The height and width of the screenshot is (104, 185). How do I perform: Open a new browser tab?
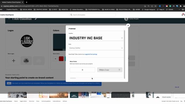(27, 2)
